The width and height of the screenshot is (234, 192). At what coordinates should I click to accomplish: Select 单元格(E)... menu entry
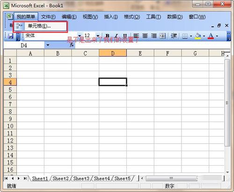tap(40, 26)
